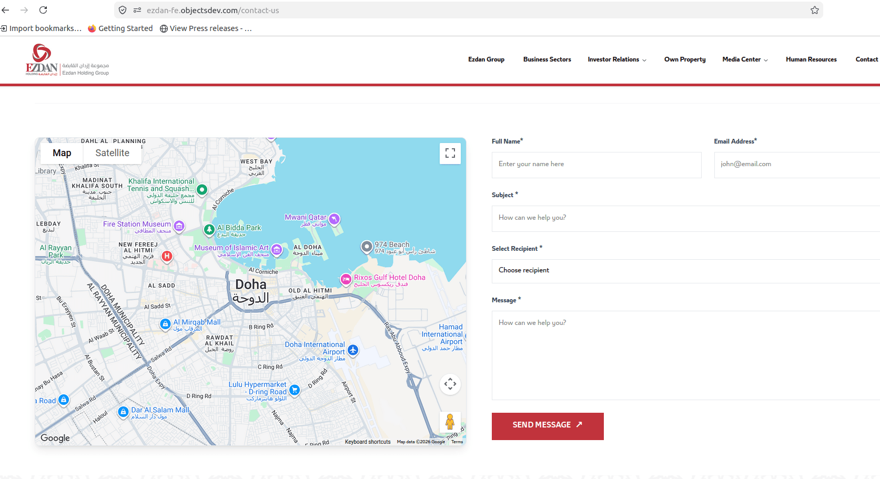Screen dimensions: 880x479
Task: Toggle fullscreen view of the map
Action: tap(450, 154)
